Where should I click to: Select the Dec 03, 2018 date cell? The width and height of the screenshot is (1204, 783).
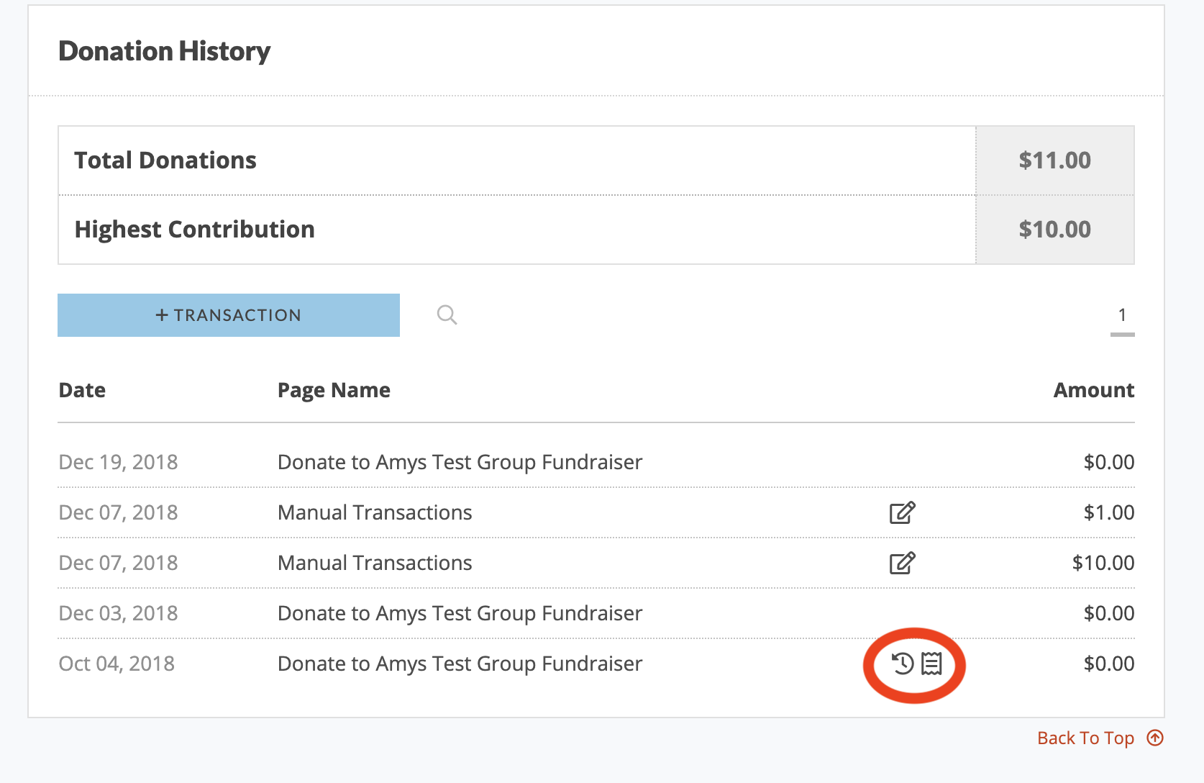click(118, 613)
